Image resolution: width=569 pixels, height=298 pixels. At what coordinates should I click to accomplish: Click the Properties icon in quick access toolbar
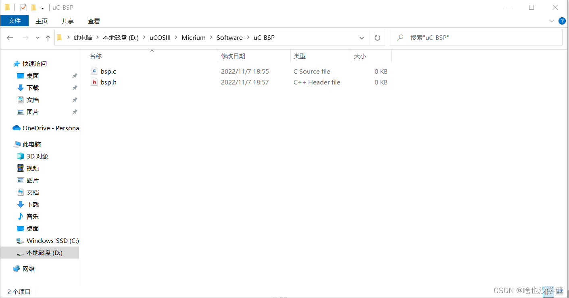23,7
